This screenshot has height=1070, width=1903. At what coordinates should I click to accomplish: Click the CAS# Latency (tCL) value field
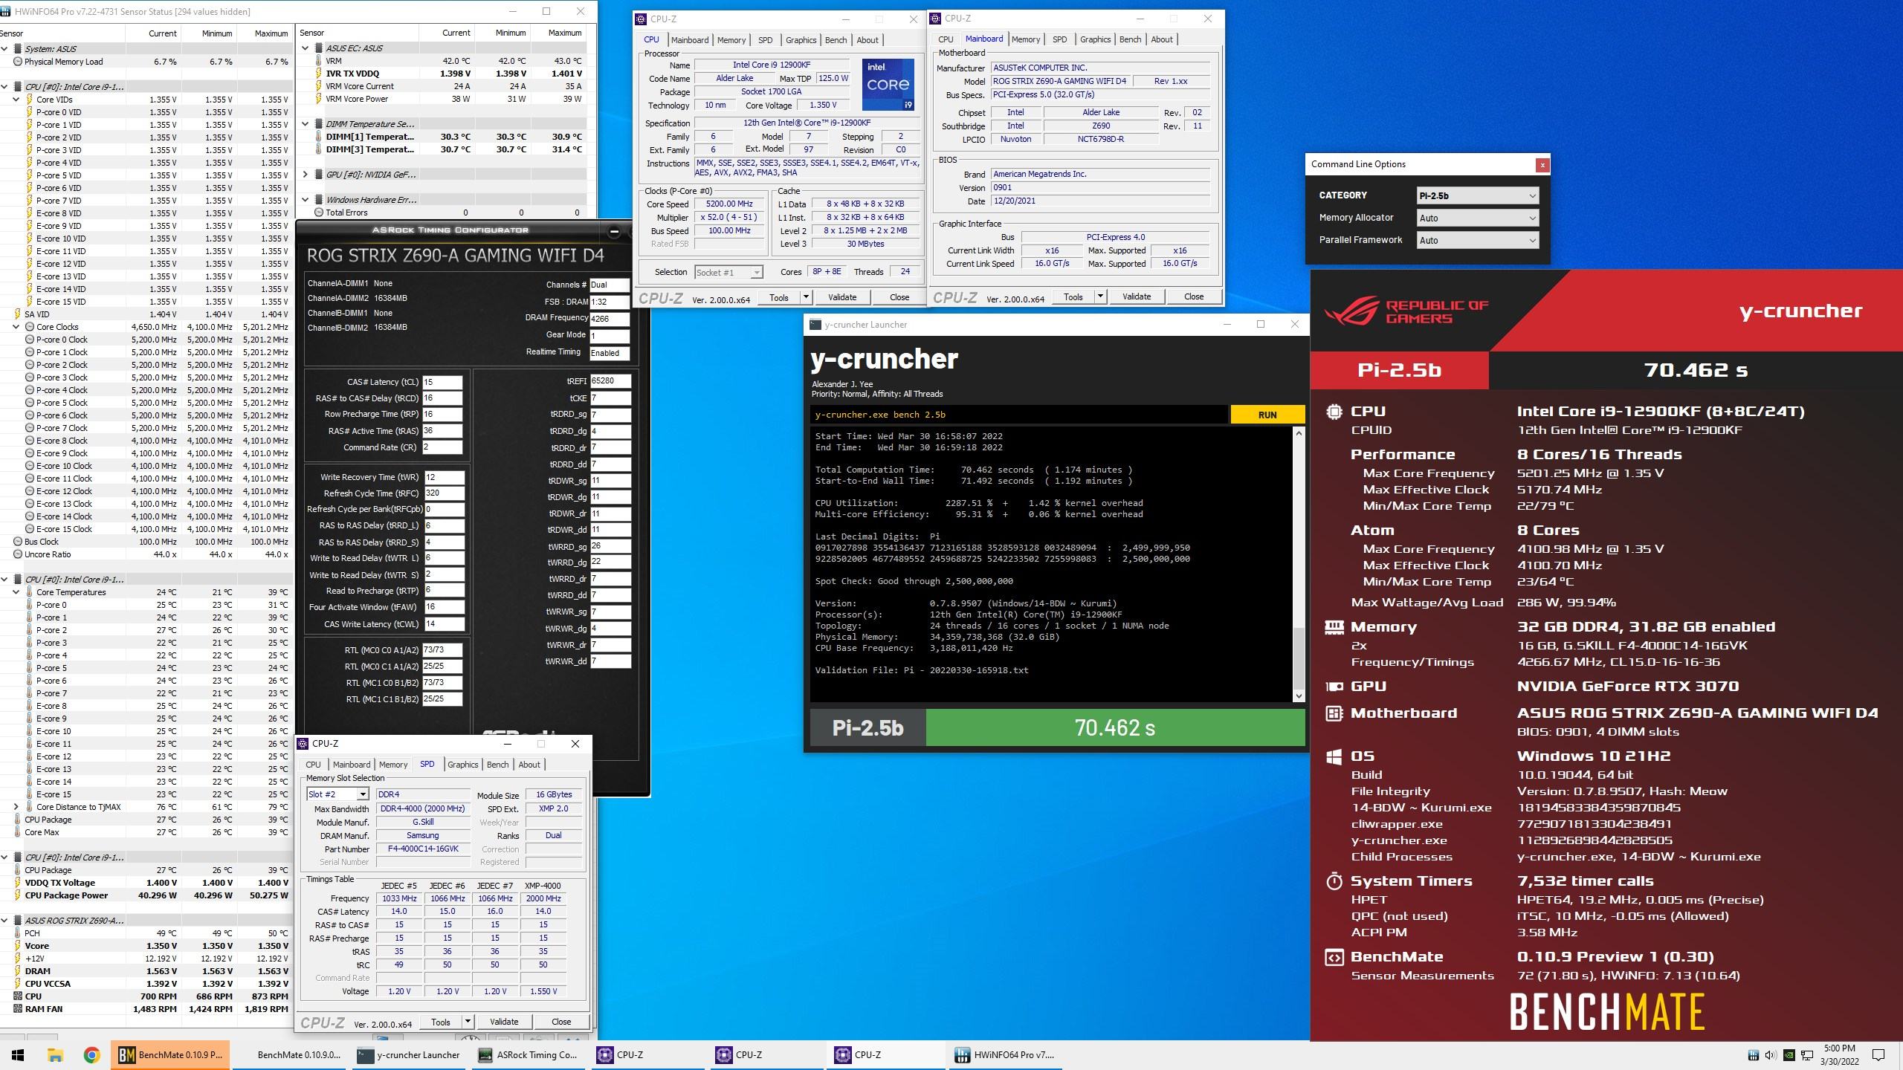pos(442,383)
